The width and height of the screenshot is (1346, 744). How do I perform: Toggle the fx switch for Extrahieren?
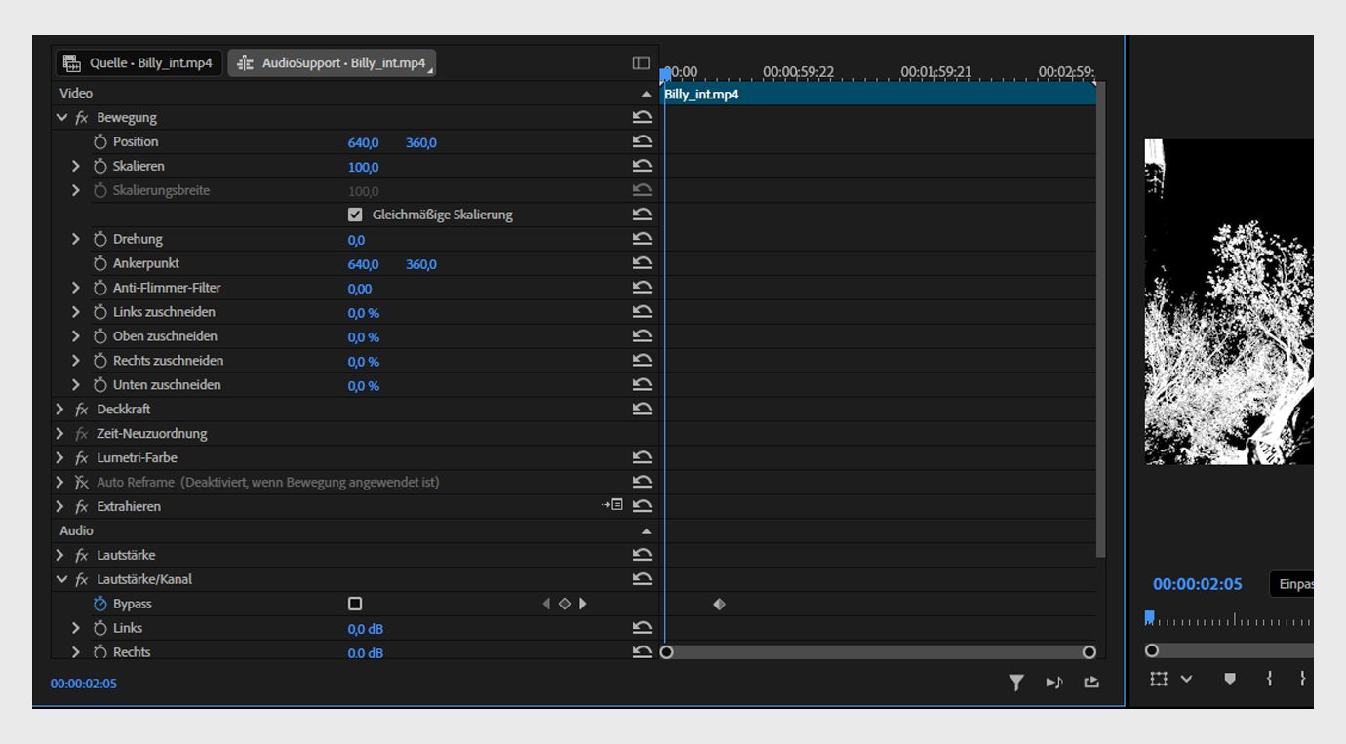(x=82, y=506)
